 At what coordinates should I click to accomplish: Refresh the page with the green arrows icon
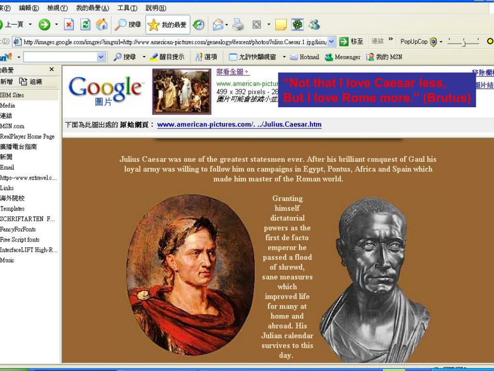(x=85, y=25)
